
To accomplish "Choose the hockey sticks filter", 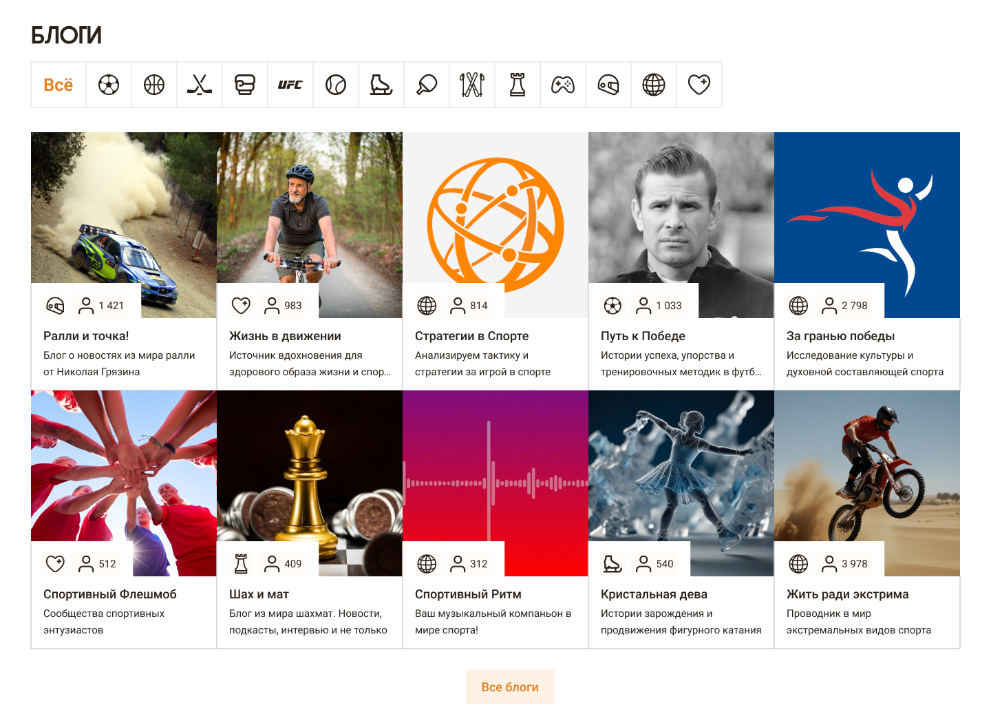I will pyautogui.click(x=200, y=85).
